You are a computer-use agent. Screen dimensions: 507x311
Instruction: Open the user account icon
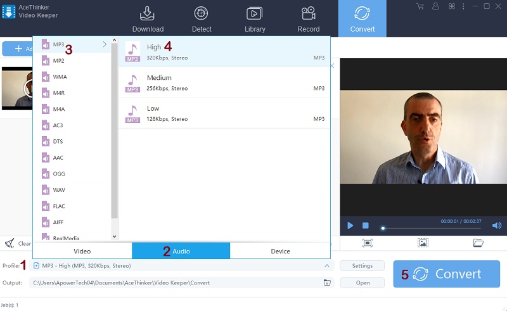tap(435, 6)
